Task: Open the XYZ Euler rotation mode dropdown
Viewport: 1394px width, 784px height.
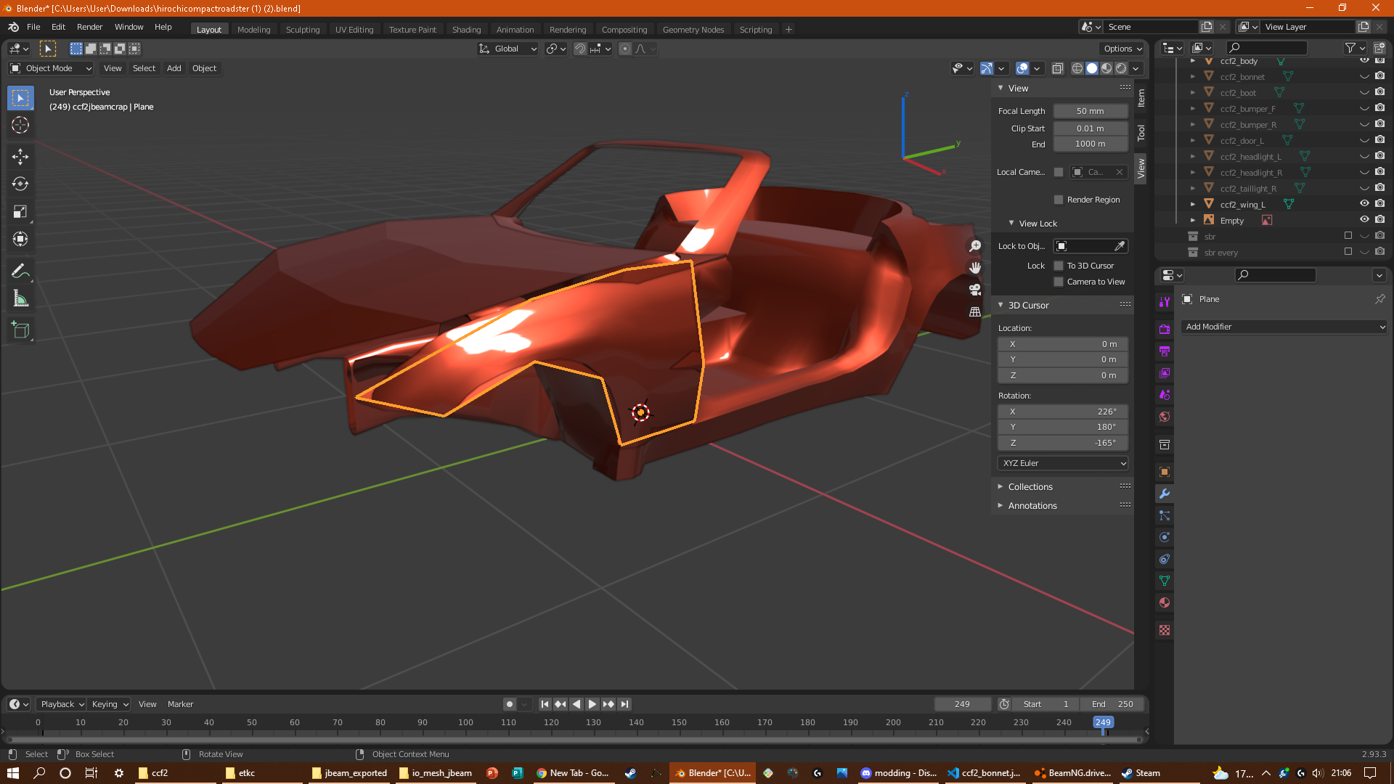Action: tap(1063, 463)
